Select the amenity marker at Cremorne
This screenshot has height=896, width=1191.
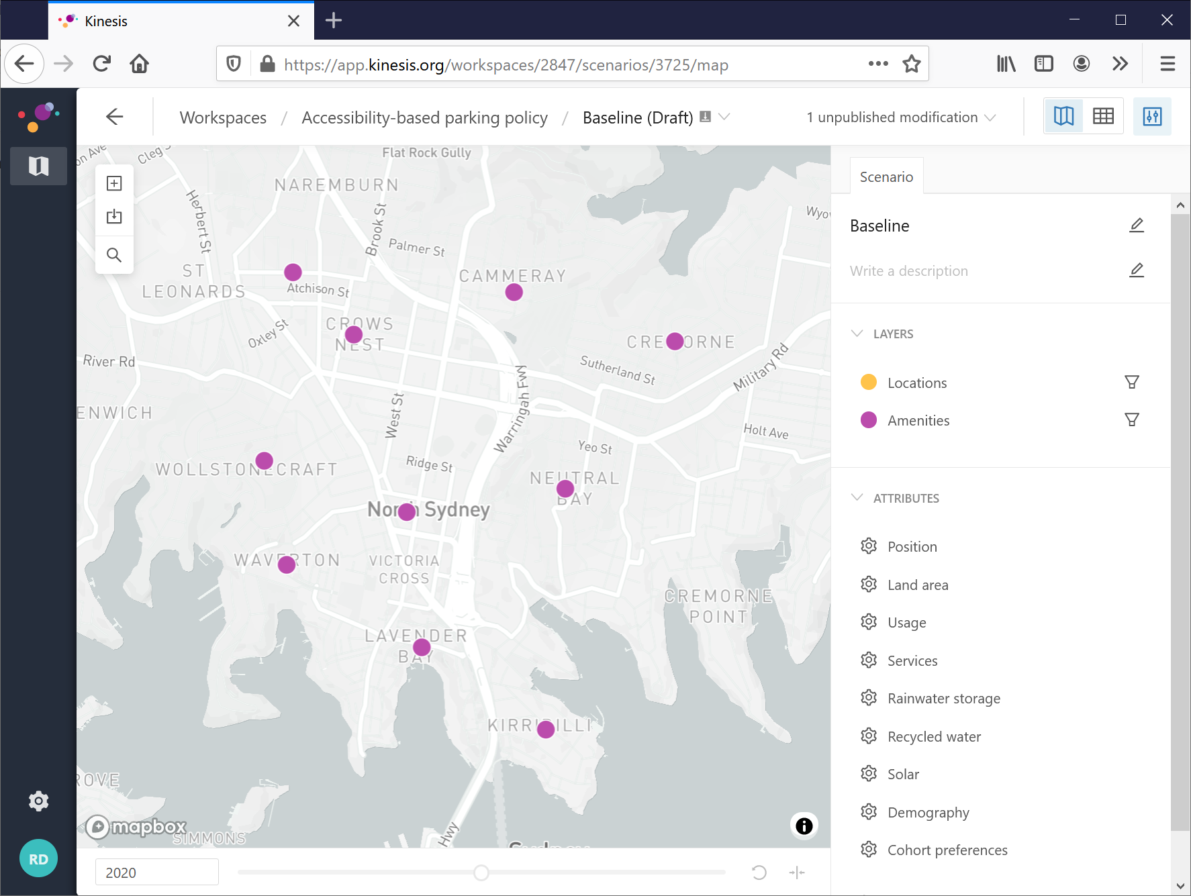pyautogui.click(x=675, y=341)
